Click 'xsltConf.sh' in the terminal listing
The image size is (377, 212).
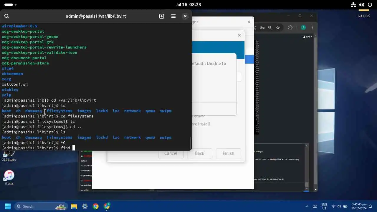pyautogui.click(x=15, y=85)
